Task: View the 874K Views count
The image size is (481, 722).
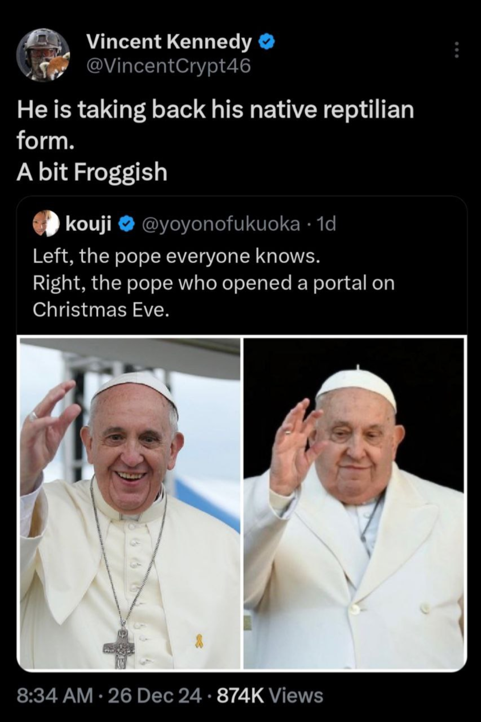Action: point(269,695)
